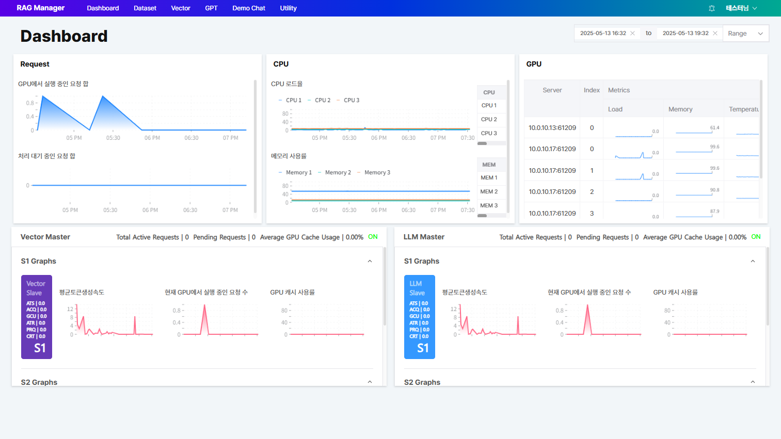Select CPU 2 in CPU list
Viewport: 781px width, 439px height.
pos(491,119)
